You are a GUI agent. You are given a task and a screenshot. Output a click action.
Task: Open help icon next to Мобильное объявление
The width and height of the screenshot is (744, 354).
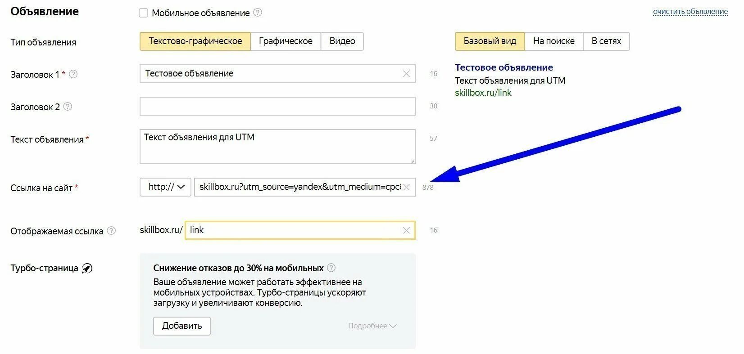tap(258, 13)
